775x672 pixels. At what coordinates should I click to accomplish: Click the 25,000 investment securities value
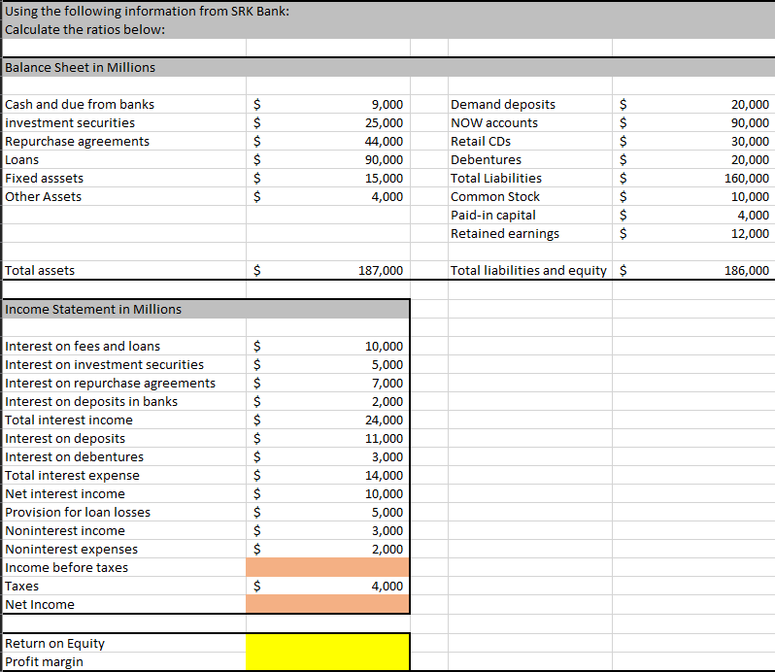tap(328, 122)
